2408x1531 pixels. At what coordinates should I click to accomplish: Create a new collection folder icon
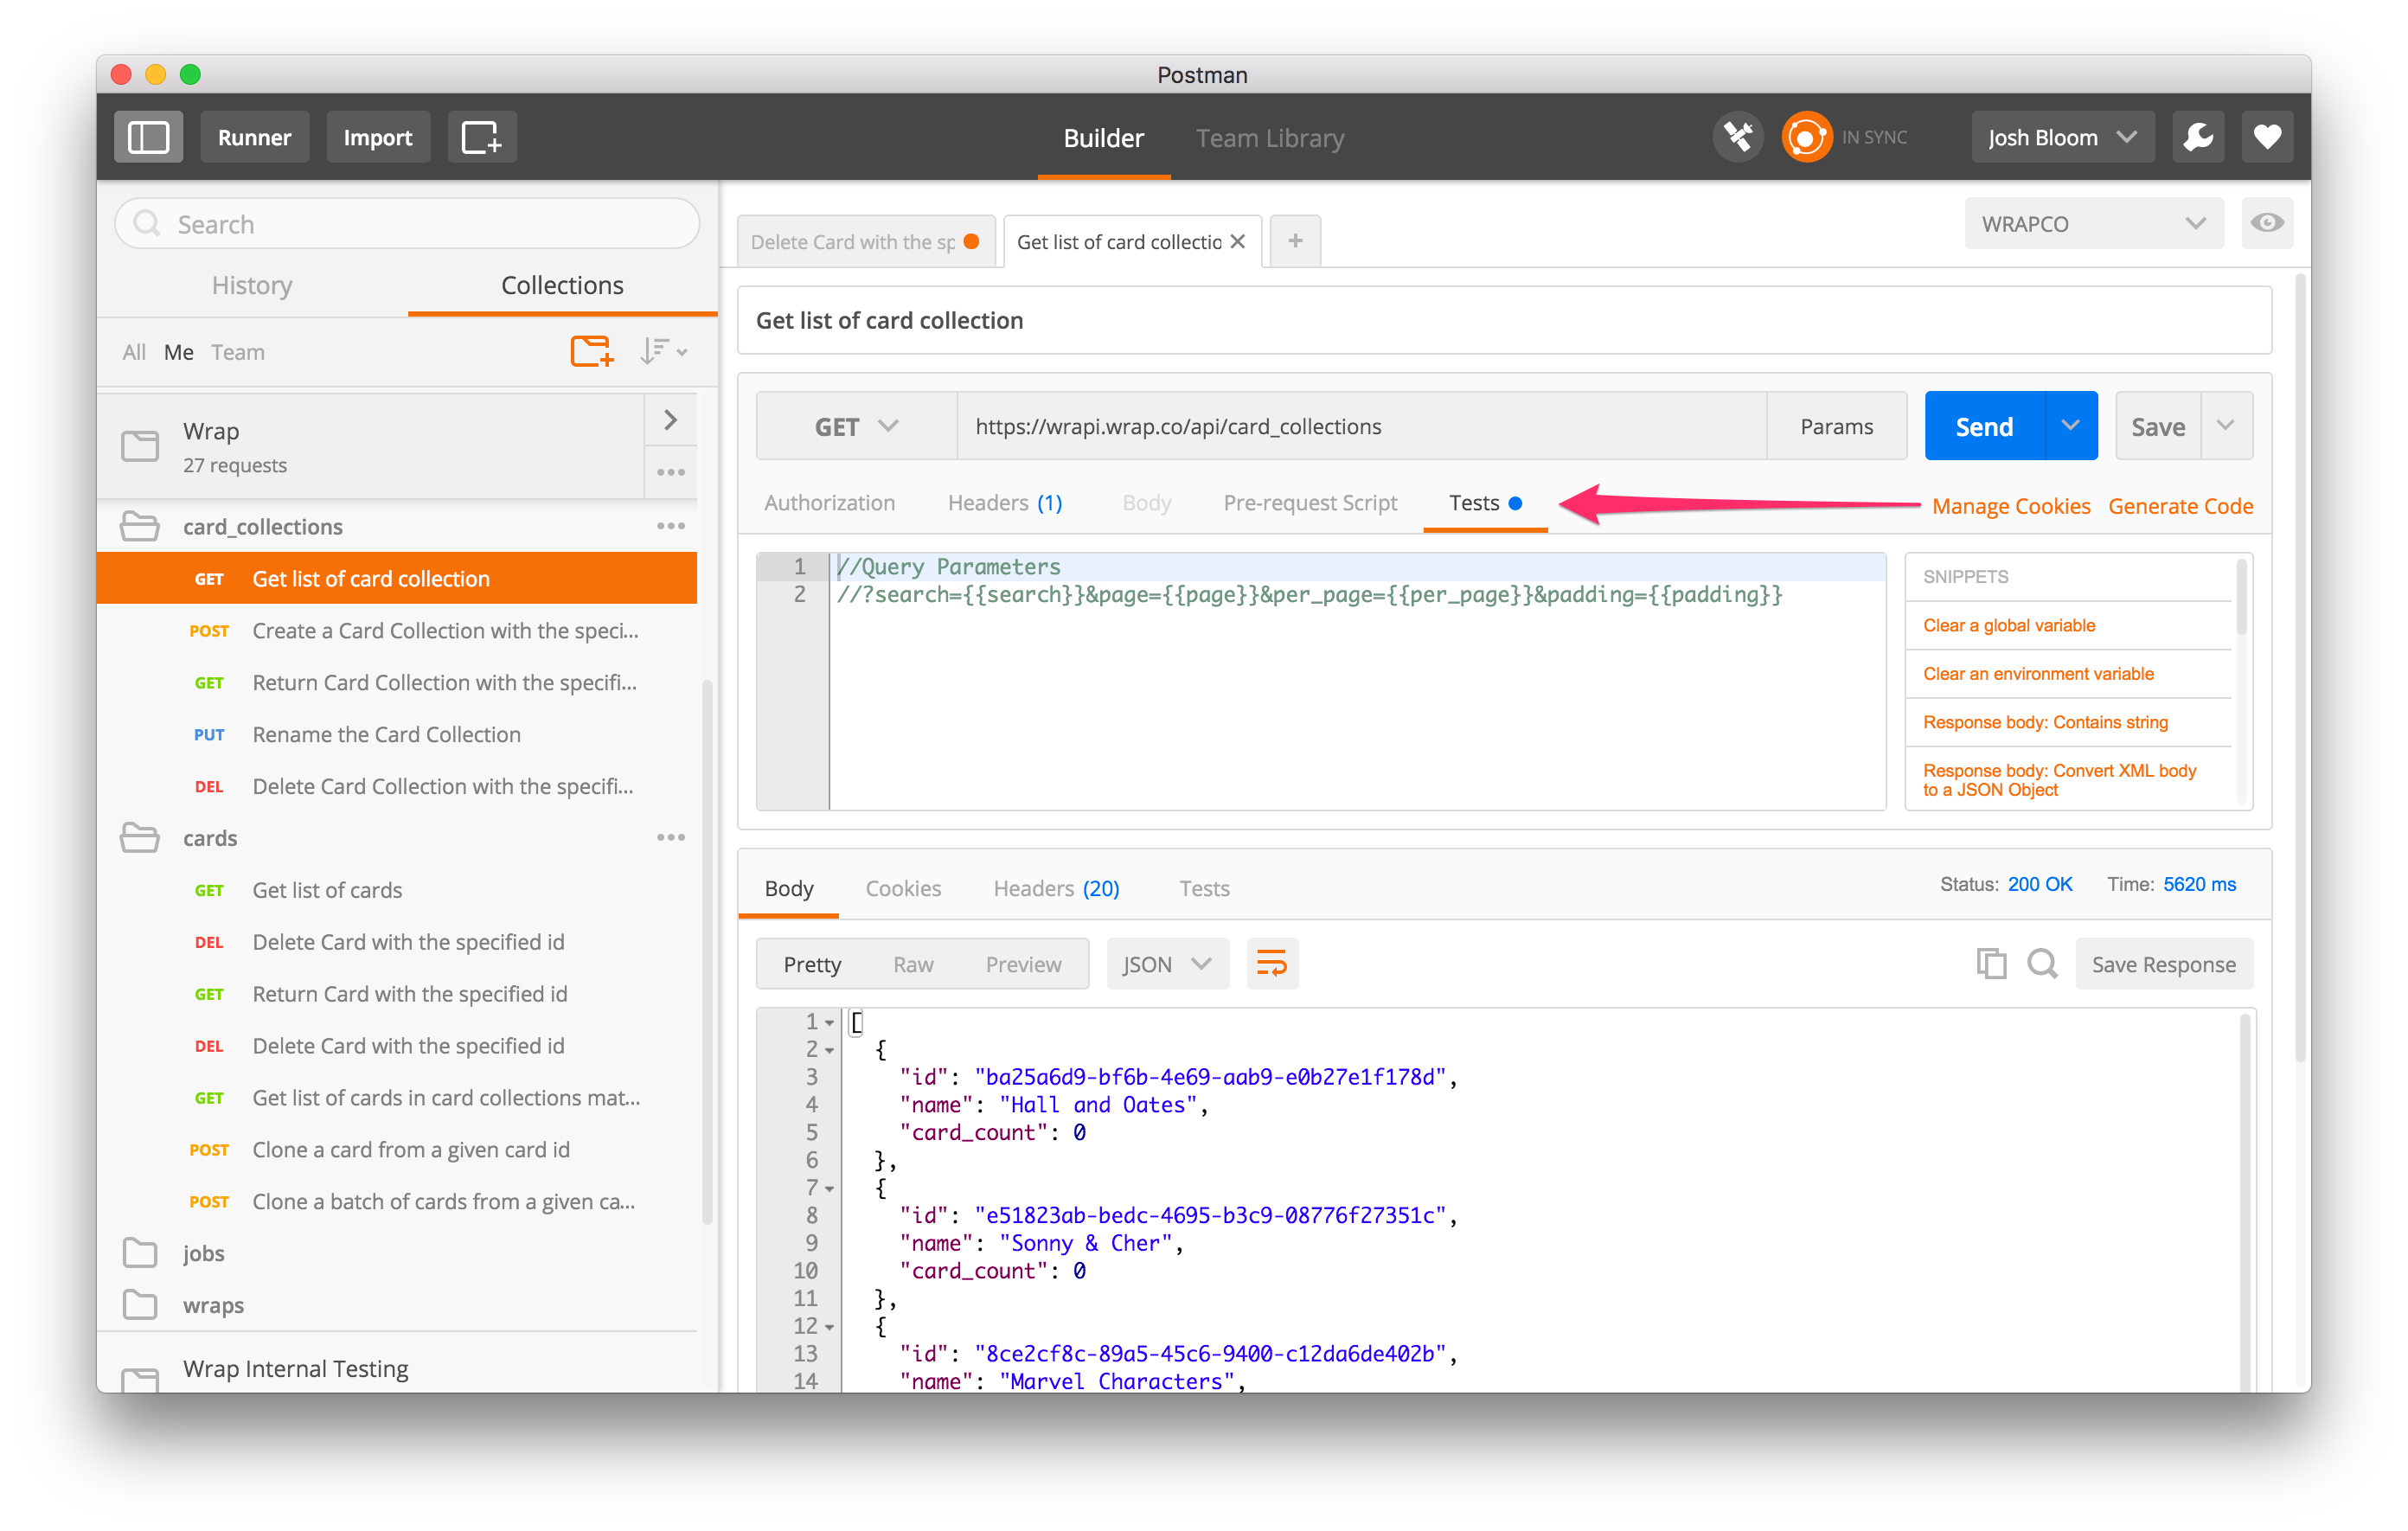[x=591, y=351]
